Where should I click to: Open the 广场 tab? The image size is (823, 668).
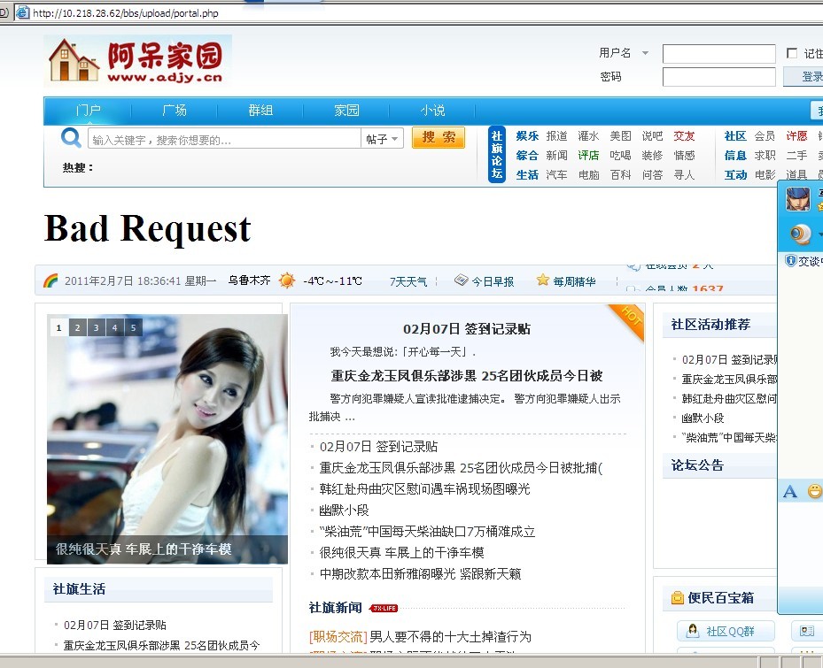(x=175, y=110)
